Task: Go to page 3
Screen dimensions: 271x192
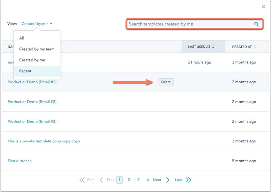Action: [x=138, y=180]
